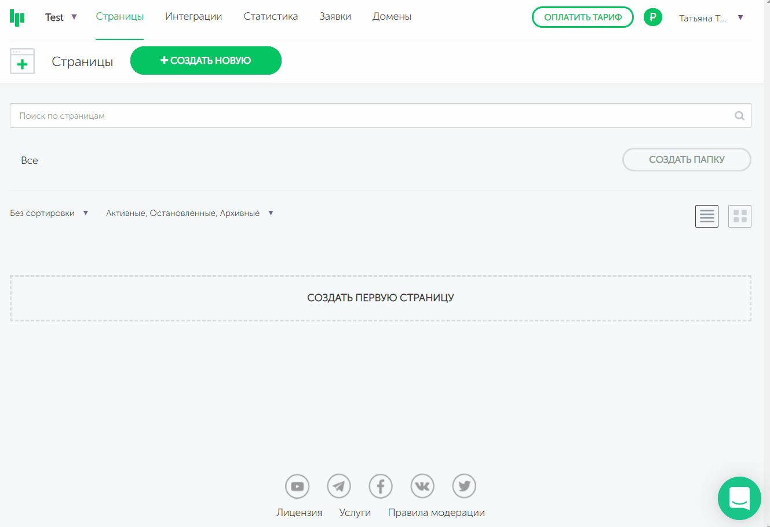Image resolution: width=770 pixels, height=527 pixels.
Task: Switch to list view layout
Action: (x=707, y=217)
